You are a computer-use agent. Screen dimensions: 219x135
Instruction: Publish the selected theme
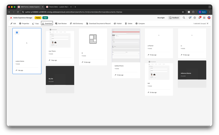click(x=118, y=24)
